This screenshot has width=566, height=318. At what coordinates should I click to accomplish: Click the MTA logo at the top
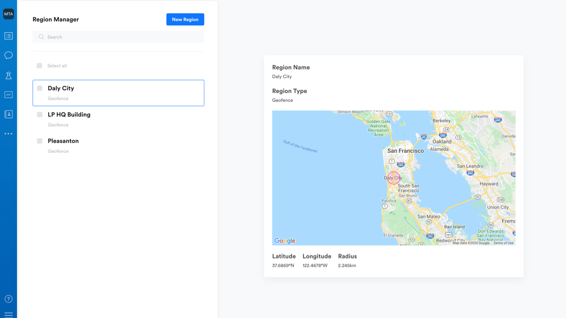tap(8, 14)
